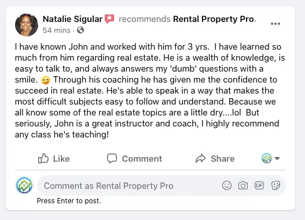The width and height of the screenshot is (305, 220).
Task: Share this recommendation post
Action: point(215,158)
